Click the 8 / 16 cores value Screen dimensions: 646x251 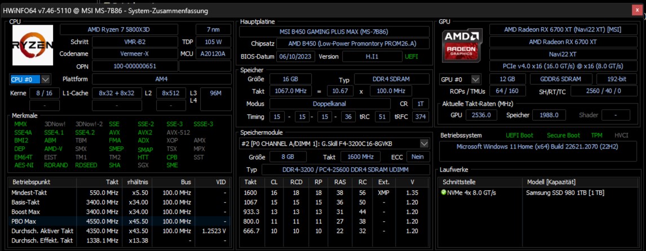(x=44, y=93)
